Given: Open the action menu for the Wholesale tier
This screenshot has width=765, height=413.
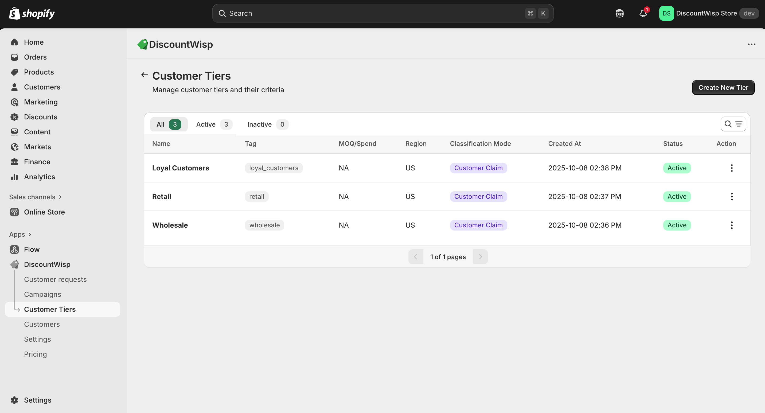Looking at the screenshot, I should click(731, 225).
